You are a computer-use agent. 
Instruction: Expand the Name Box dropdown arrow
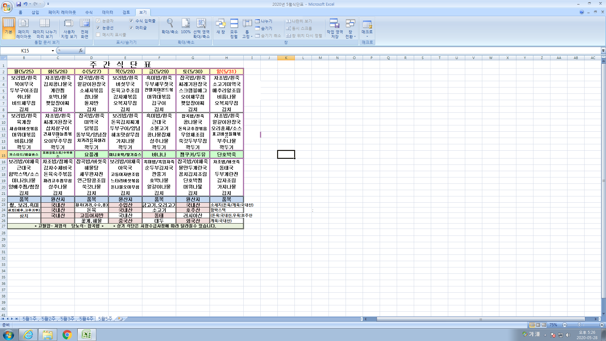[53, 51]
